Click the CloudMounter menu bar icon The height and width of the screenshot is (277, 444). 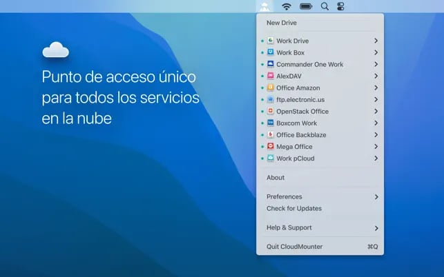click(x=265, y=6)
